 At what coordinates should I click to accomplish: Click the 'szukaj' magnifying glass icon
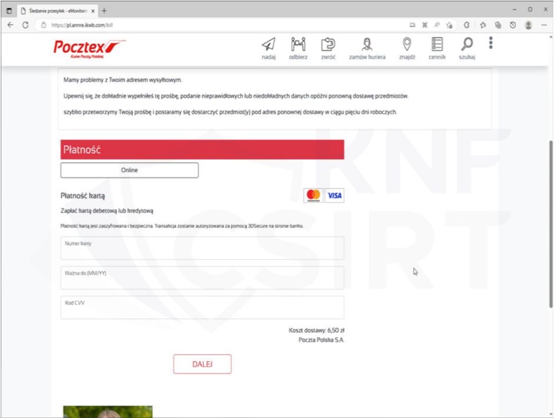coord(467,45)
